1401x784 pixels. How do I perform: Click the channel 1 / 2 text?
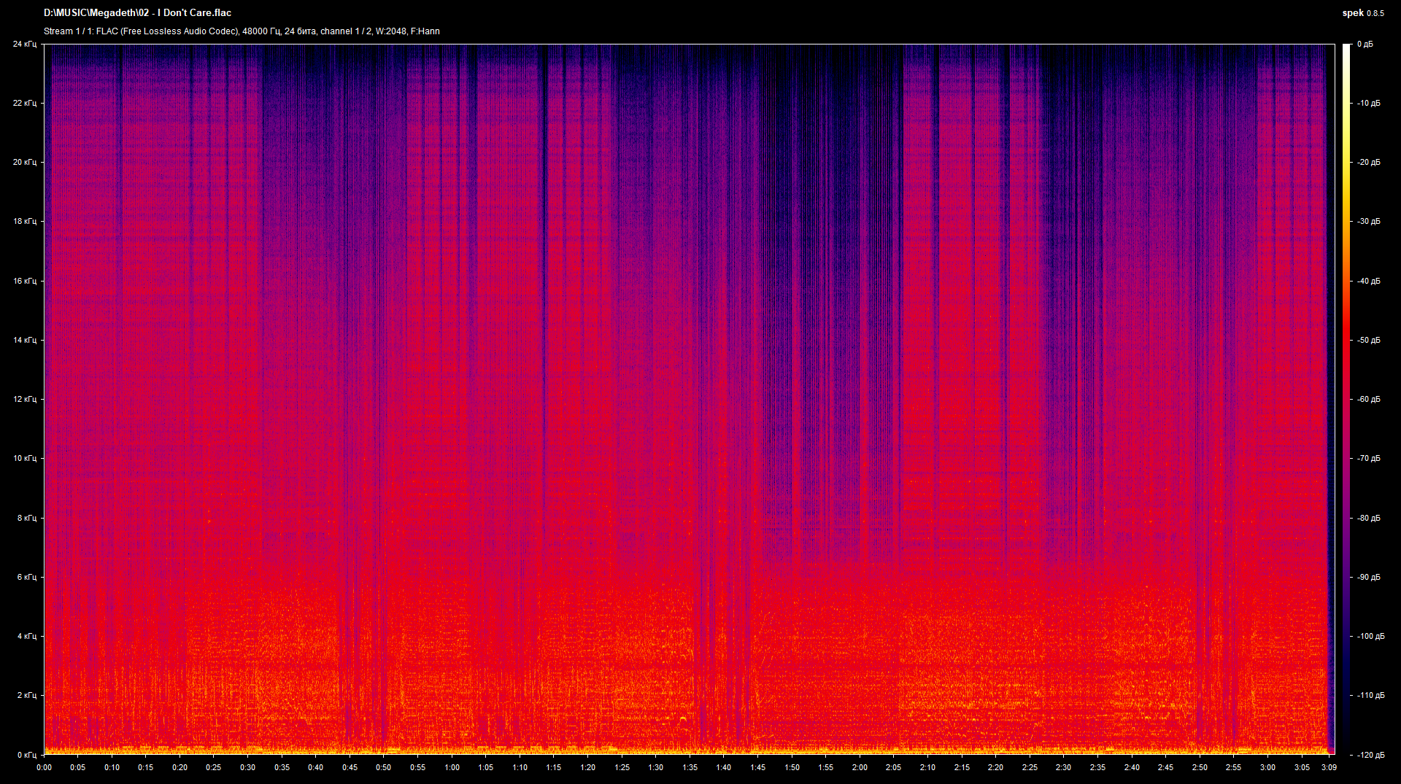[347, 31]
